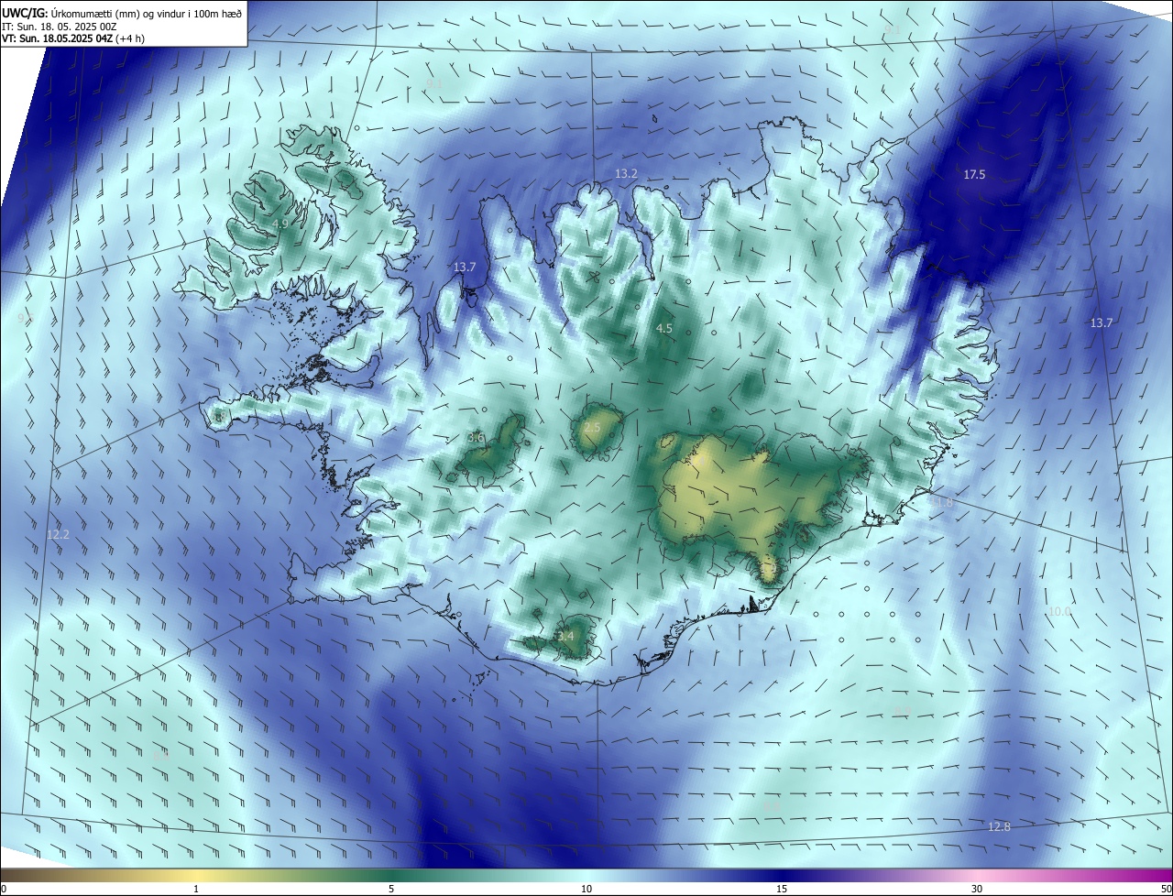
Task: Click the 0 tick on the color scale
Action: tap(4, 889)
